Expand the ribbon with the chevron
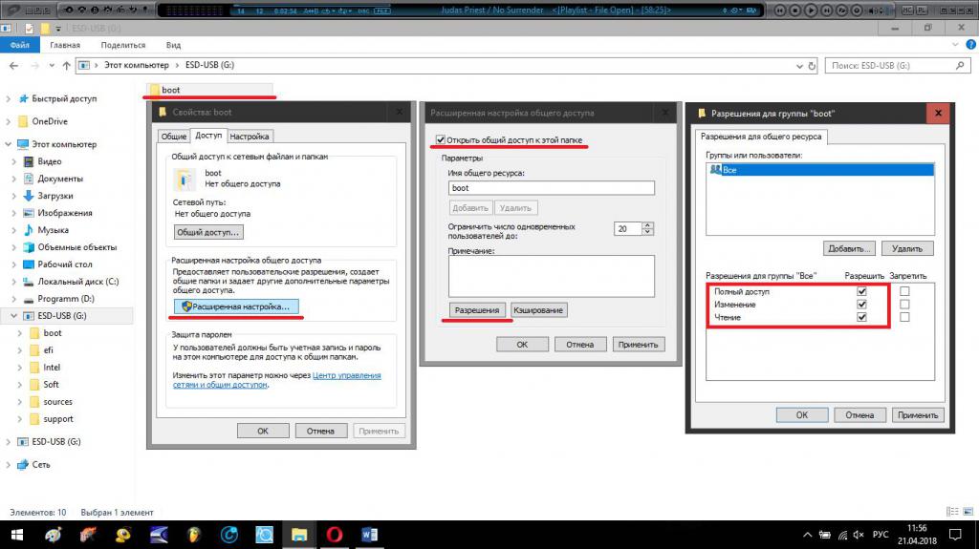Image resolution: width=979 pixels, height=549 pixels. (955, 45)
